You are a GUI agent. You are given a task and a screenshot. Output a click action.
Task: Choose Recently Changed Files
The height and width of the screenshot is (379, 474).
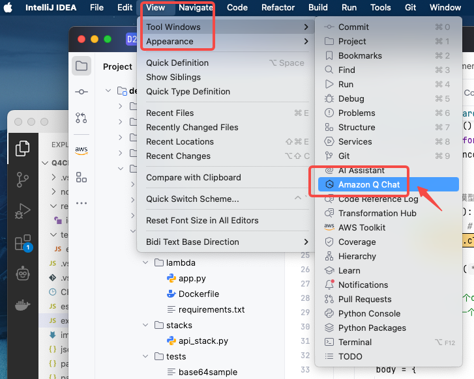point(227,128)
